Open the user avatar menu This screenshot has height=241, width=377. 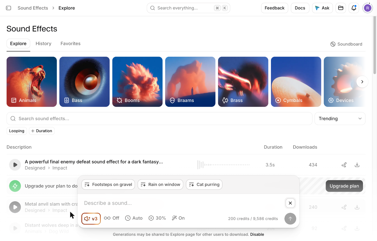368,8
